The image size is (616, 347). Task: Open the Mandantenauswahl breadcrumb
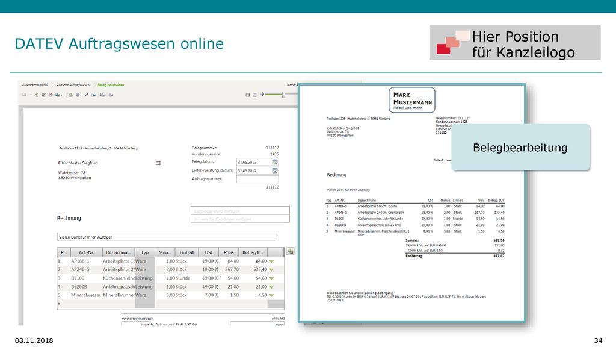(x=34, y=84)
